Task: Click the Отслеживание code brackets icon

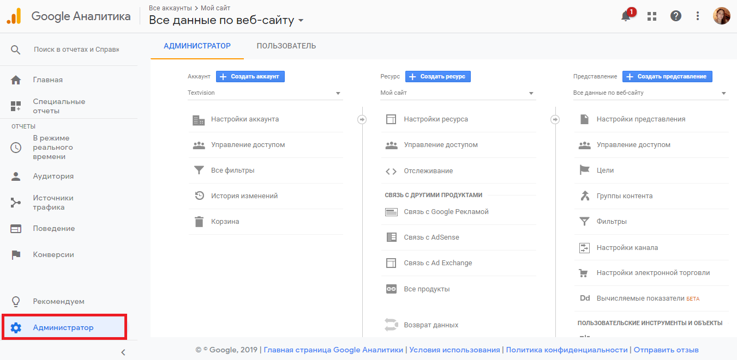Action: click(391, 171)
